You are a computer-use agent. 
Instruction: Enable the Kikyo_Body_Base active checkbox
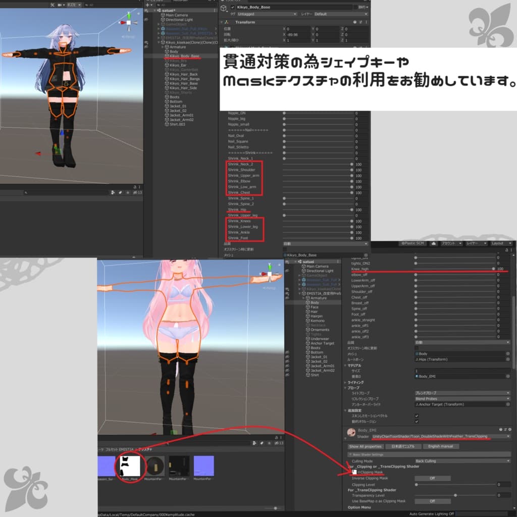click(x=233, y=7)
